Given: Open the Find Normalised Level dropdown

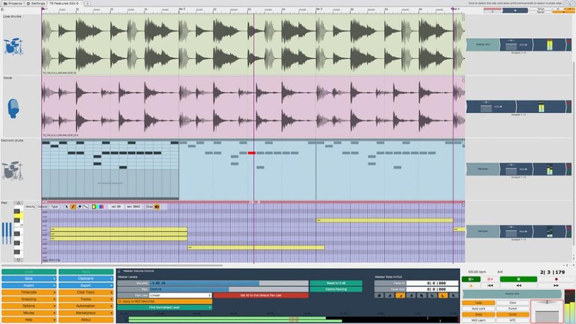Looking at the screenshot, I should click(x=164, y=307).
